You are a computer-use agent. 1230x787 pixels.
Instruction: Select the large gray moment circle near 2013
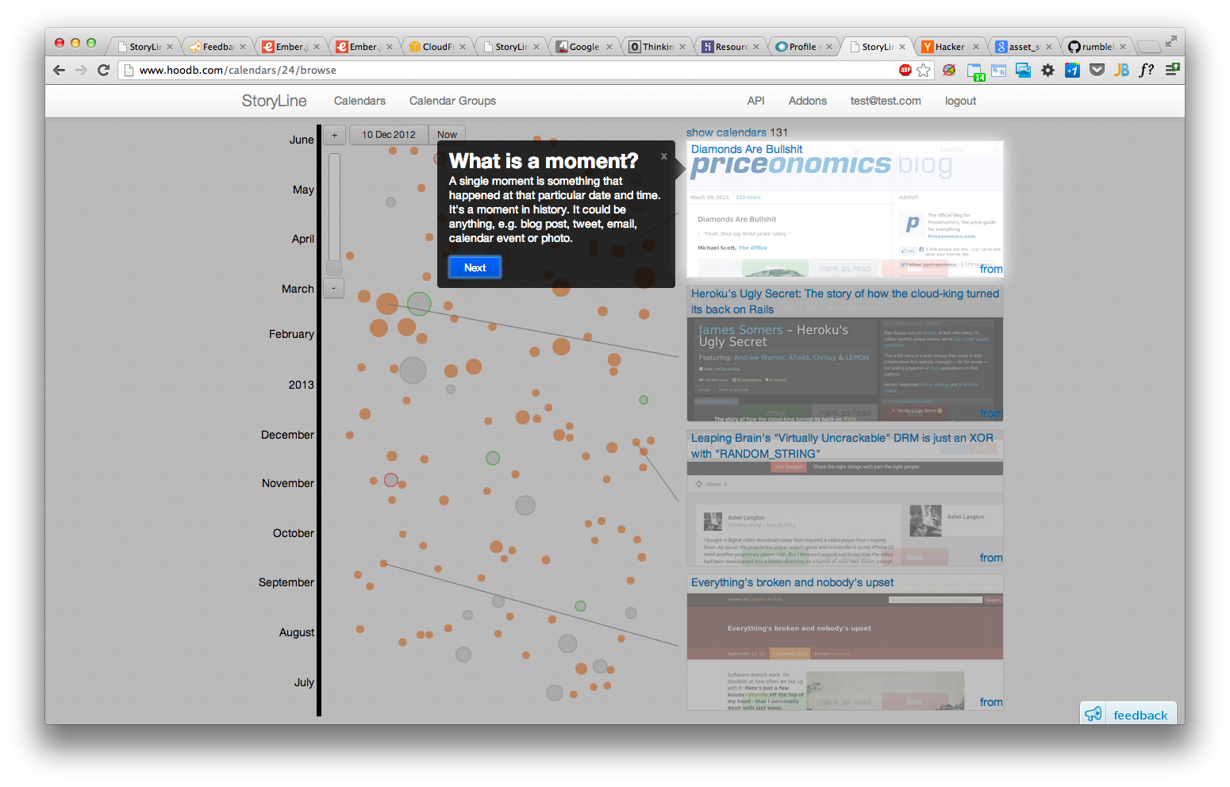point(413,370)
